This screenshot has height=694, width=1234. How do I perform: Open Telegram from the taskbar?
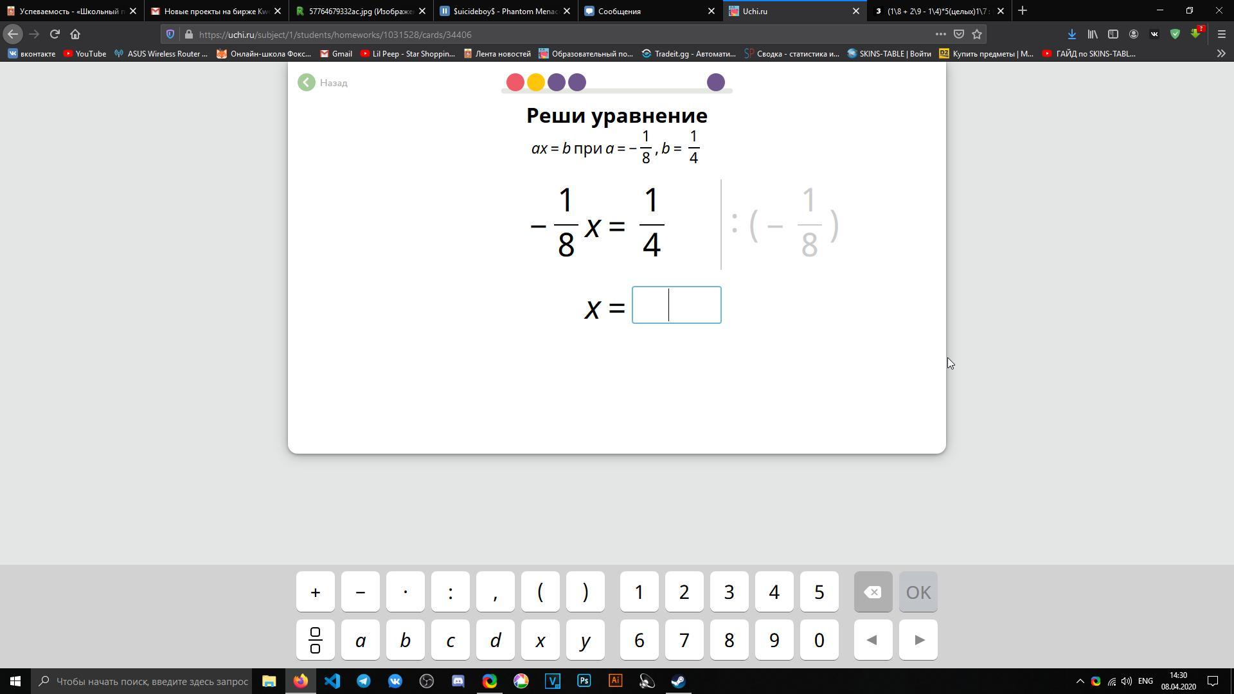(364, 681)
